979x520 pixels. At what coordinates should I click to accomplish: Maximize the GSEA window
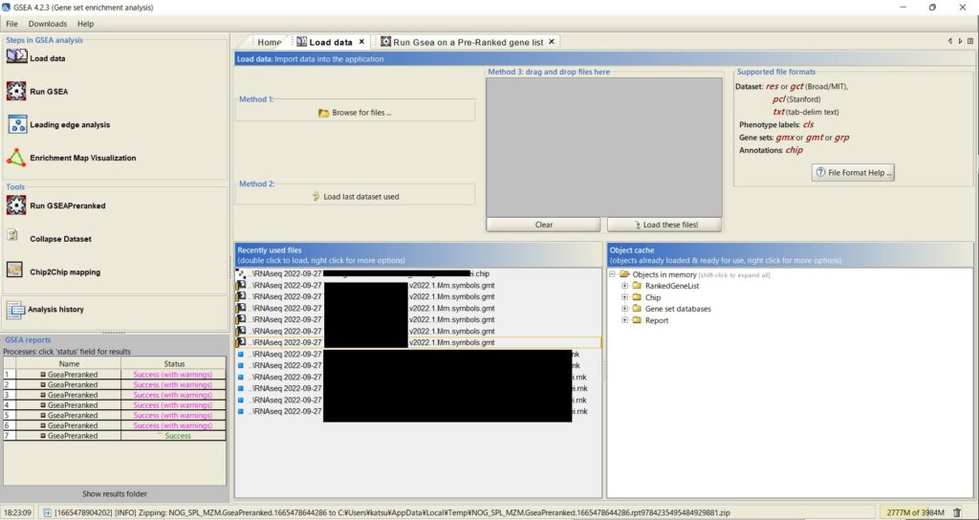coord(932,8)
